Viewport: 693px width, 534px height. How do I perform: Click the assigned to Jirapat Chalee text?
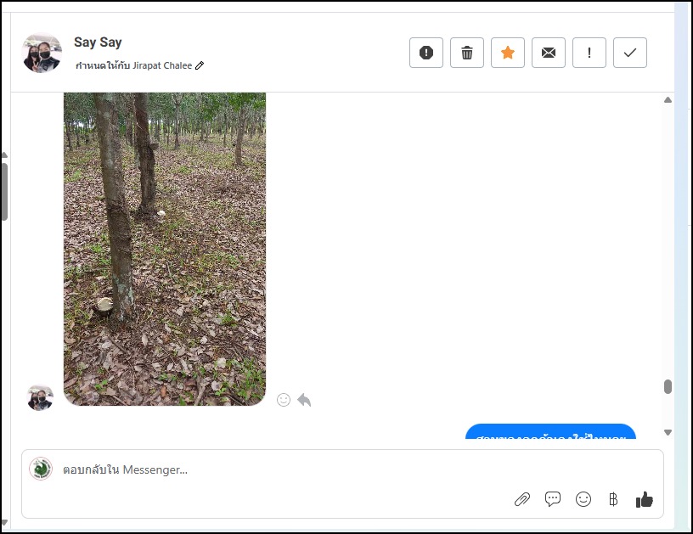(133, 65)
